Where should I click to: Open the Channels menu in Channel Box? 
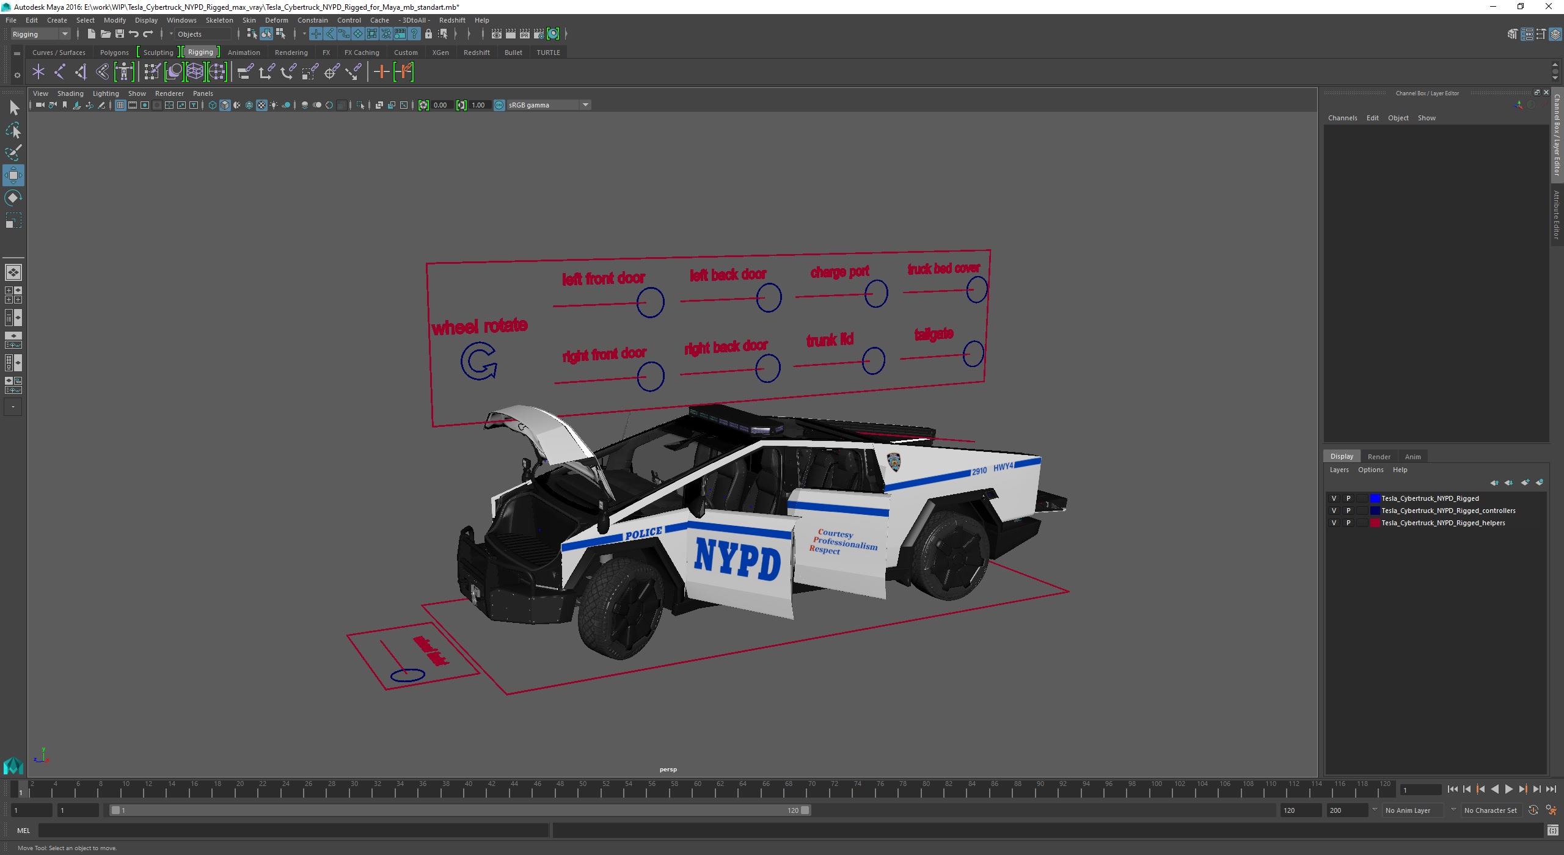tap(1342, 118)
